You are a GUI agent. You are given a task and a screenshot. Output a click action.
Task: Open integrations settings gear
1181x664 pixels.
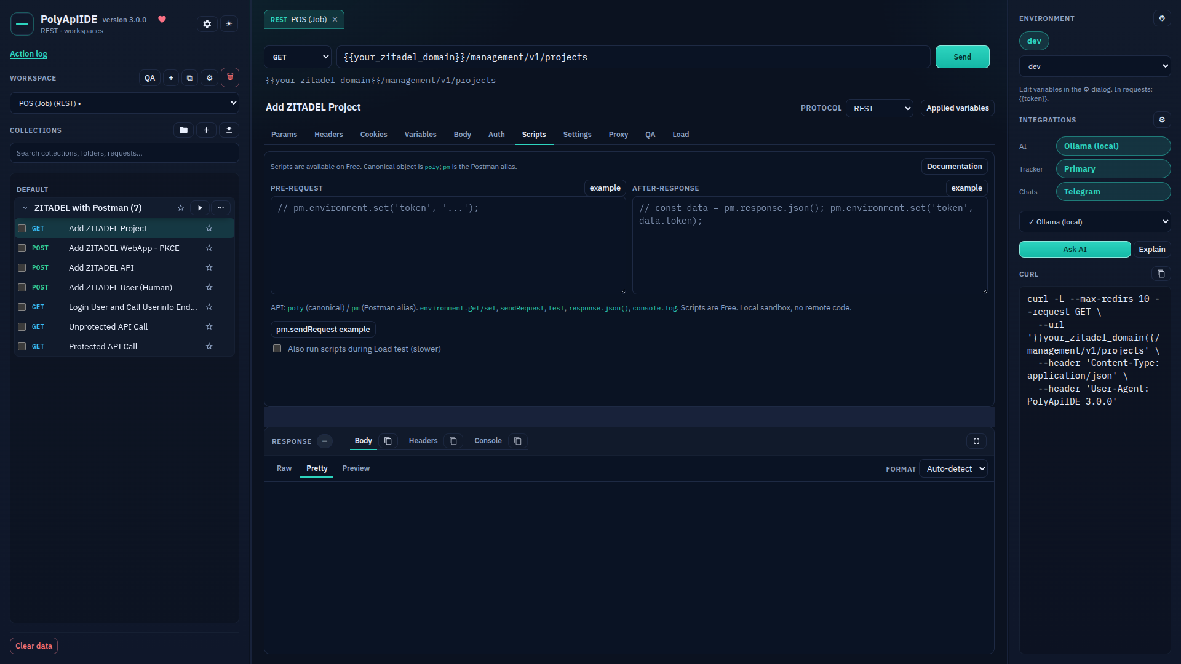tap(1162, 120)
